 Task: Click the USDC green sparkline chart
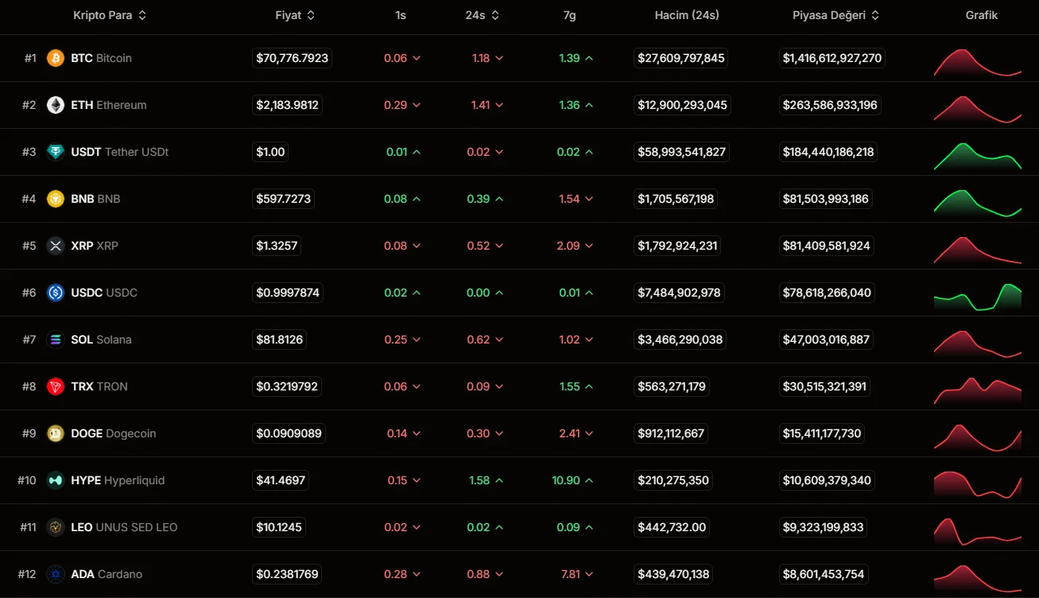pyautogui.click(x=977, y=297)
